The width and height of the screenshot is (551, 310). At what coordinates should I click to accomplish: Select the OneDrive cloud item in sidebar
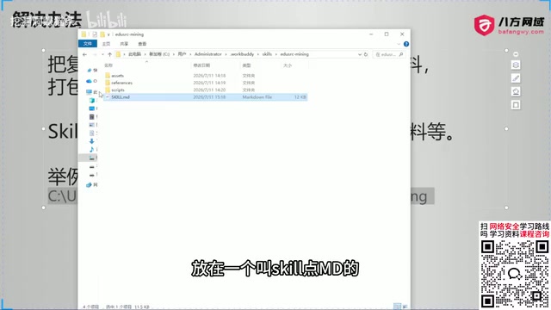click(89, 81)
